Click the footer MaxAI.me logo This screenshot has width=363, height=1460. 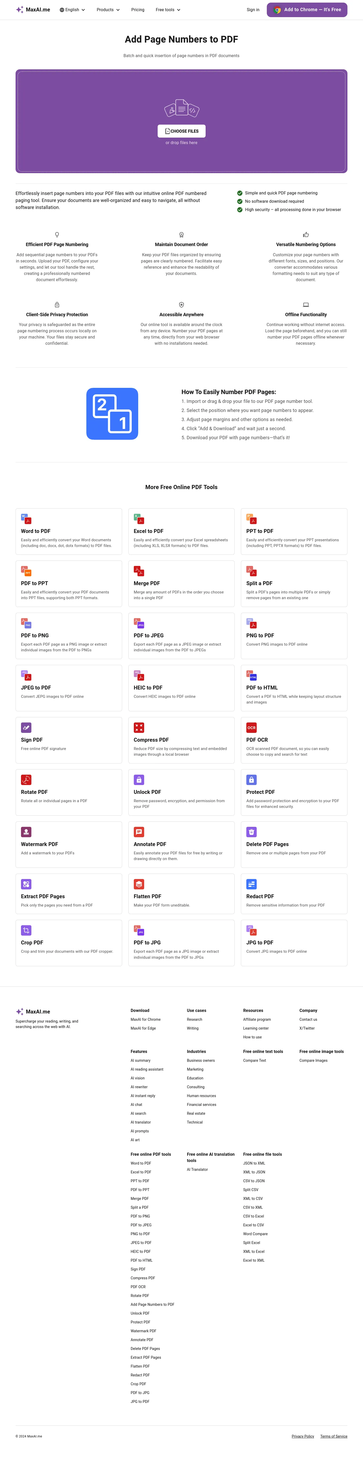point(33,1012)
